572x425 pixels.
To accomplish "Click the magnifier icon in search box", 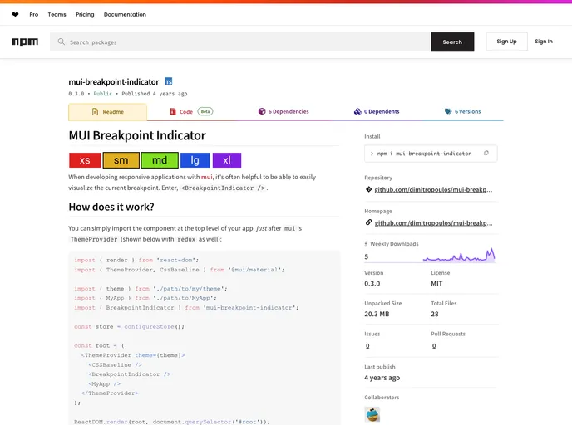I will [62, 42].
